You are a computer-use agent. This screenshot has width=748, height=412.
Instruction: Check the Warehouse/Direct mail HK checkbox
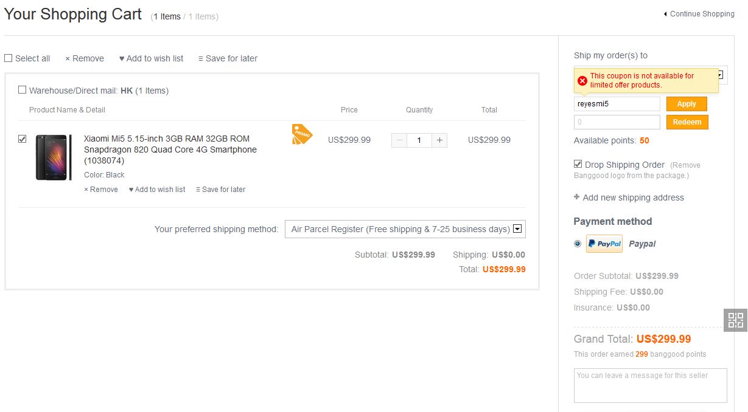click(23, 90)
